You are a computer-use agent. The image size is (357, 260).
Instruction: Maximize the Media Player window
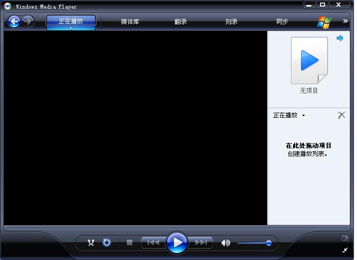pyautogui.click(x=323, y=5)
